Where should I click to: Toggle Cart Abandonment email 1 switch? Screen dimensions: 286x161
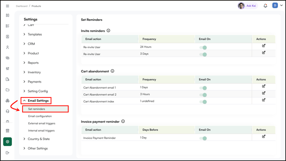[x=203, y=88]
